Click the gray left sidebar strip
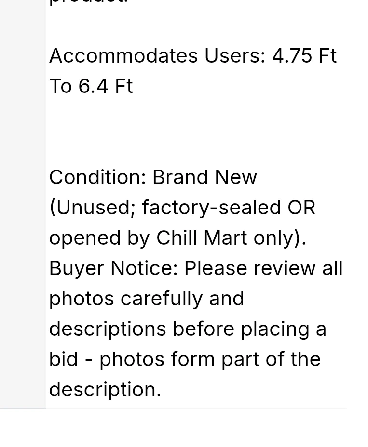 click(23, 204)
